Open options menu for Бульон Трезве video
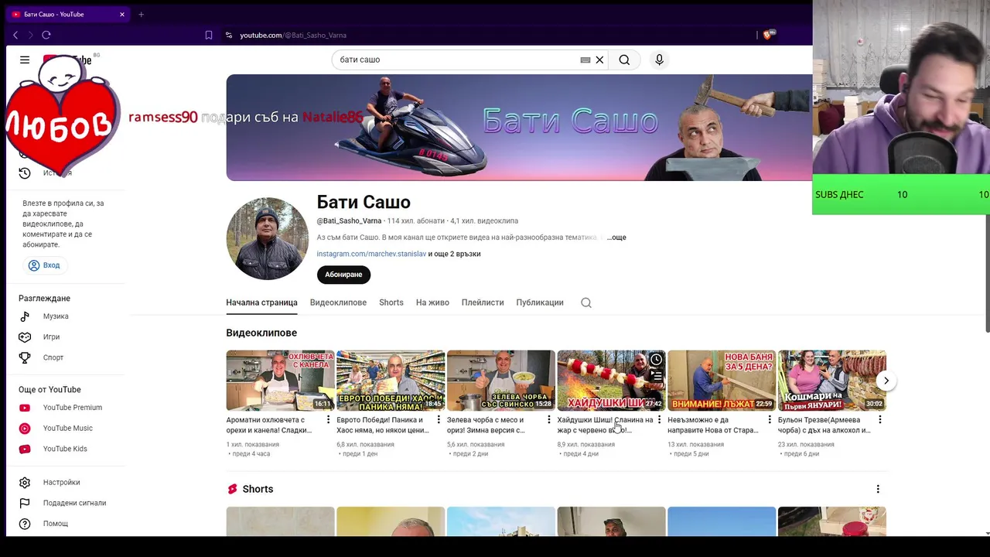 880,420
